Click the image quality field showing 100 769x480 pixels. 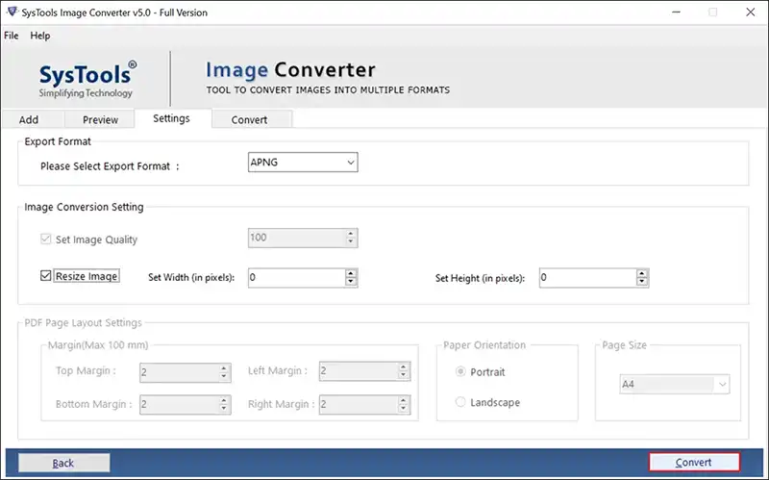coord(297,238)
